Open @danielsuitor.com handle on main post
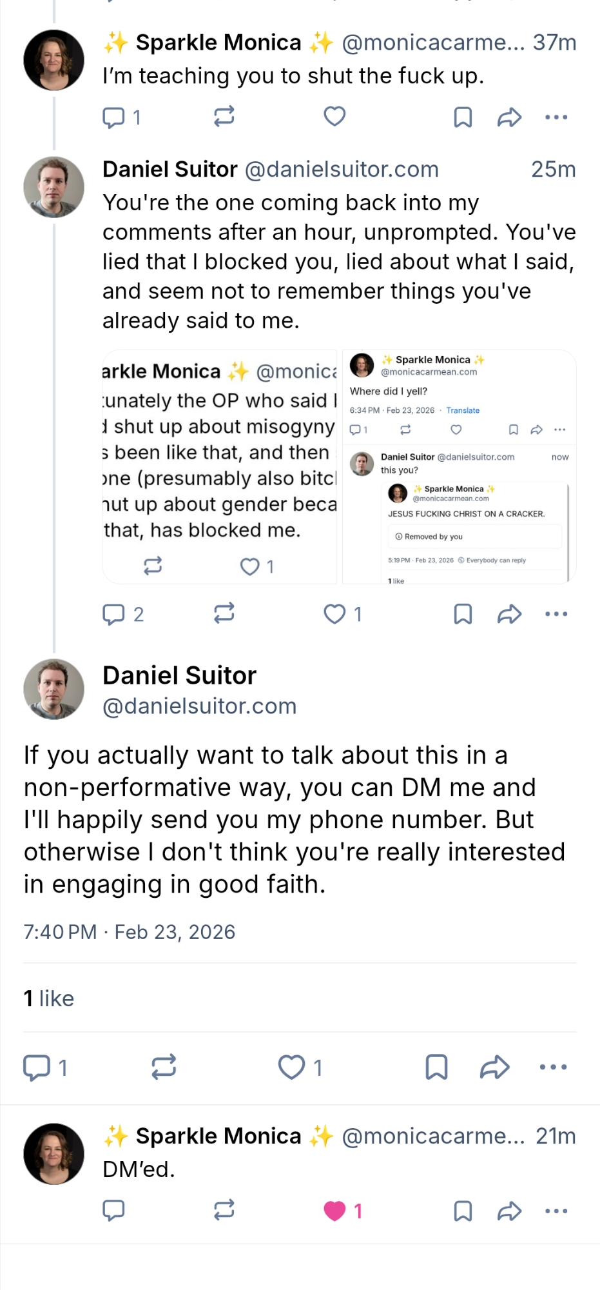Image resolution: width=600 pixels, height=1290 pixels. click(199, 706)
